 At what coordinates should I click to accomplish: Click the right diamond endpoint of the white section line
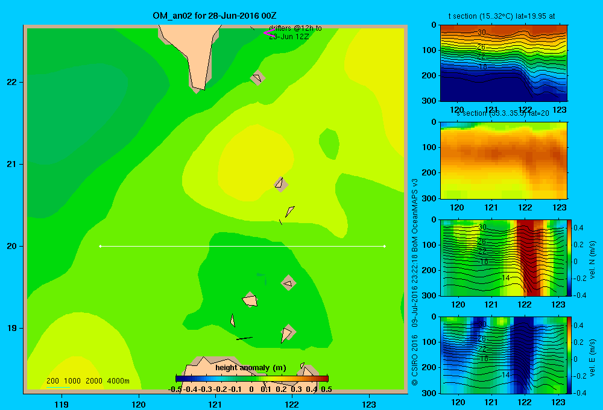[385, 246]
